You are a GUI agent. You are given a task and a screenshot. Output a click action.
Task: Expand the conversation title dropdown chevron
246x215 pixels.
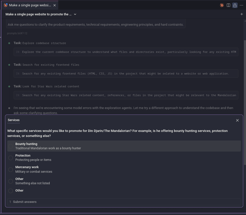(x=75, y=14)
